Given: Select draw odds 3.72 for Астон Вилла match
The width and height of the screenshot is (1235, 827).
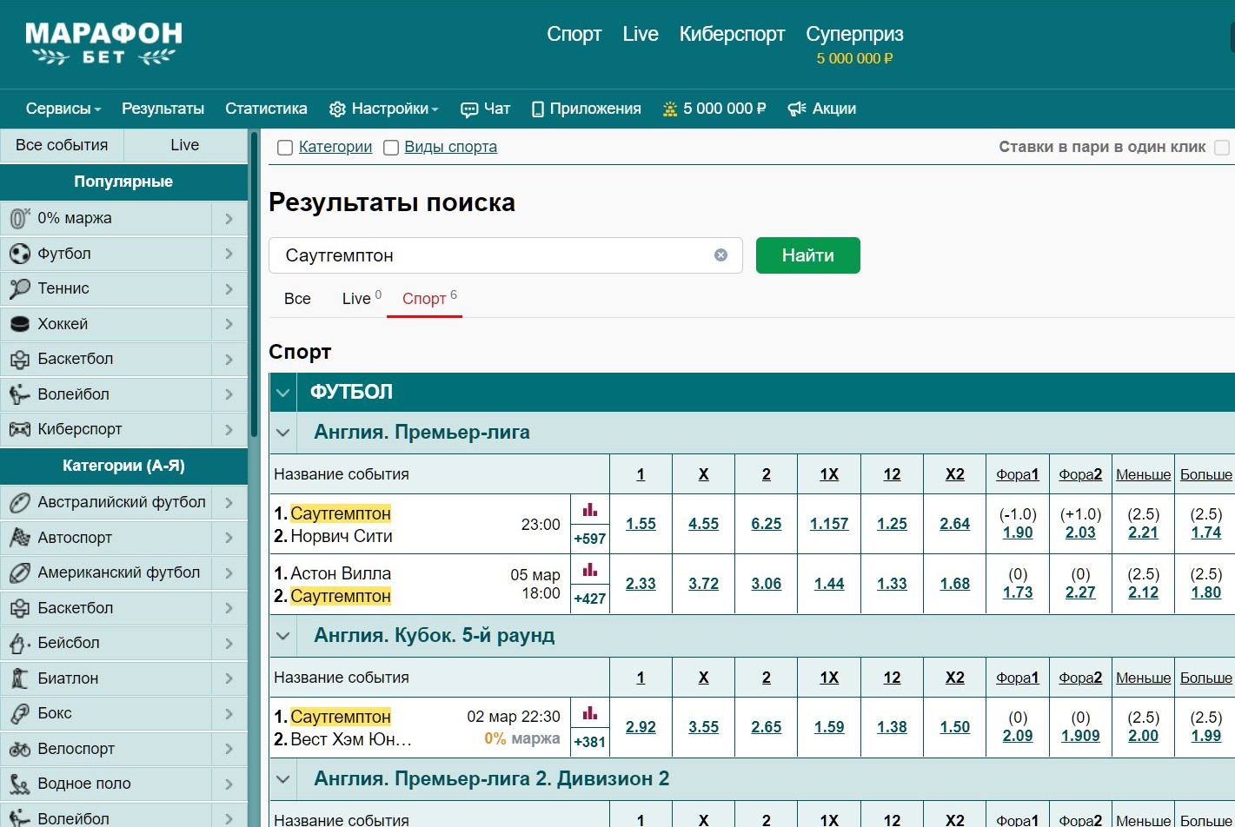Looking at the screenshot, I should click(704, 584).
